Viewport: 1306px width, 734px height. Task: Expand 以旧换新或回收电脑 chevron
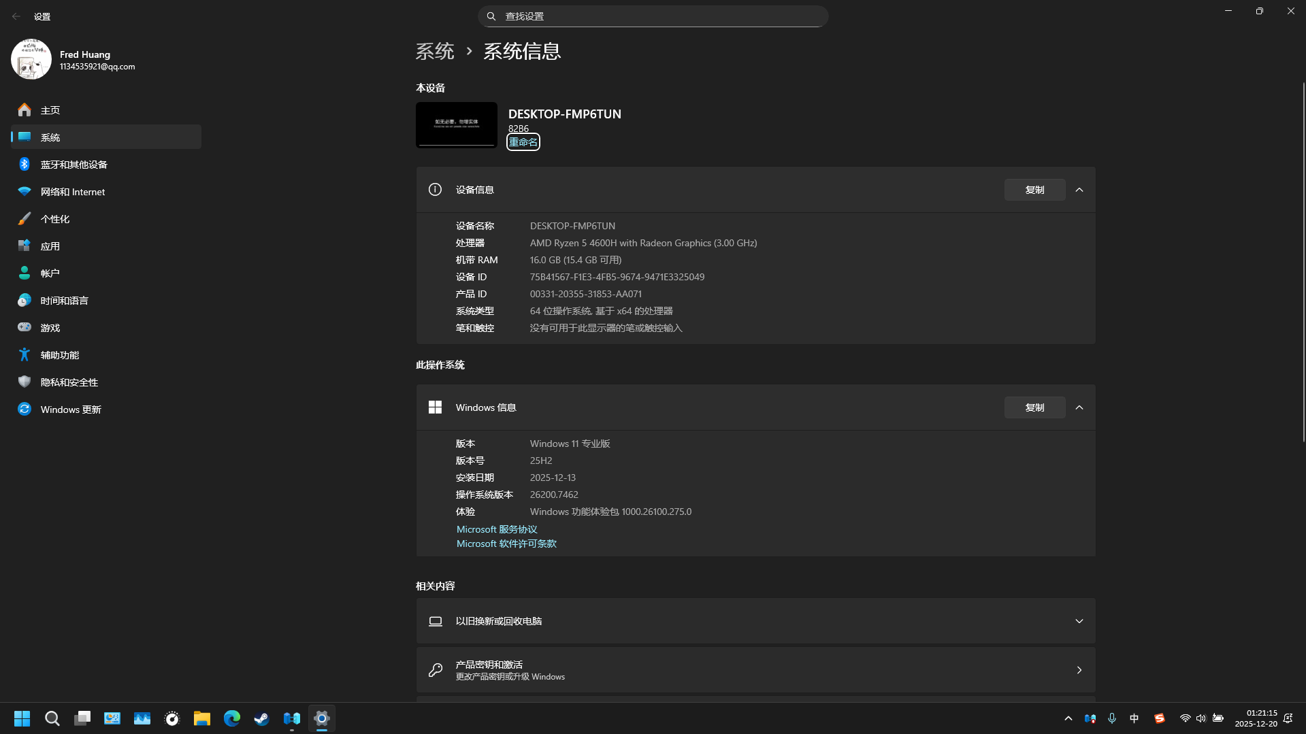click(1079, 621)
